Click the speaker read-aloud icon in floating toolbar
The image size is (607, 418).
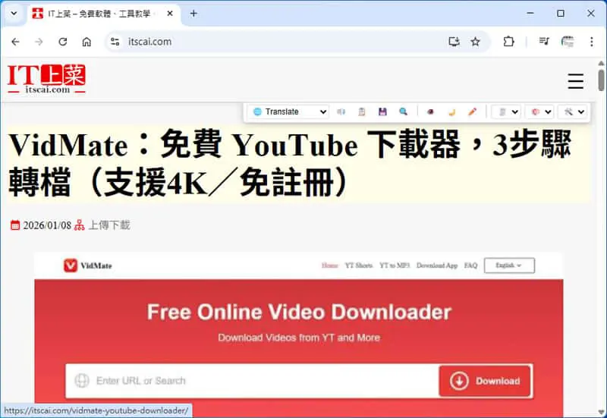(x=341, y=112)
